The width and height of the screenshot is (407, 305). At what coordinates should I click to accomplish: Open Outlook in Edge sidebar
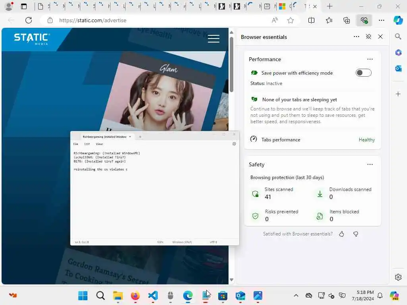point(398,68)
